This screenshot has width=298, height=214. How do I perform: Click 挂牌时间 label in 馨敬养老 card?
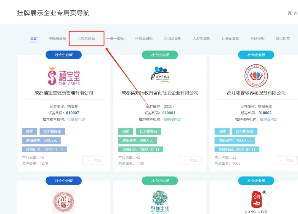point(237,150)
